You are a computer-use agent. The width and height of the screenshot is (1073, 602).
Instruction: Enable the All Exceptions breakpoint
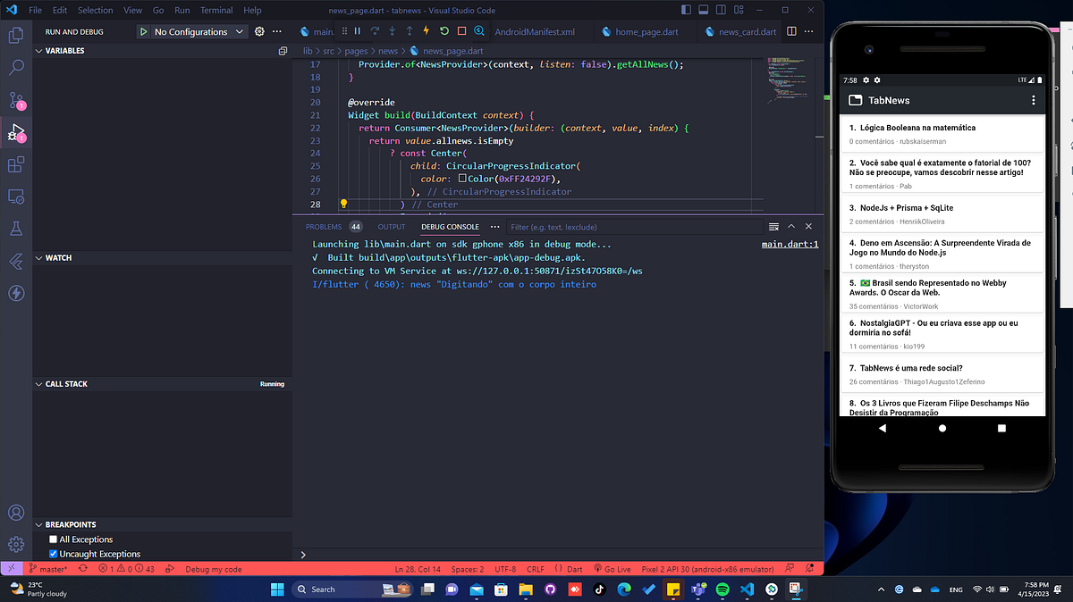click(x=52, y=539)
